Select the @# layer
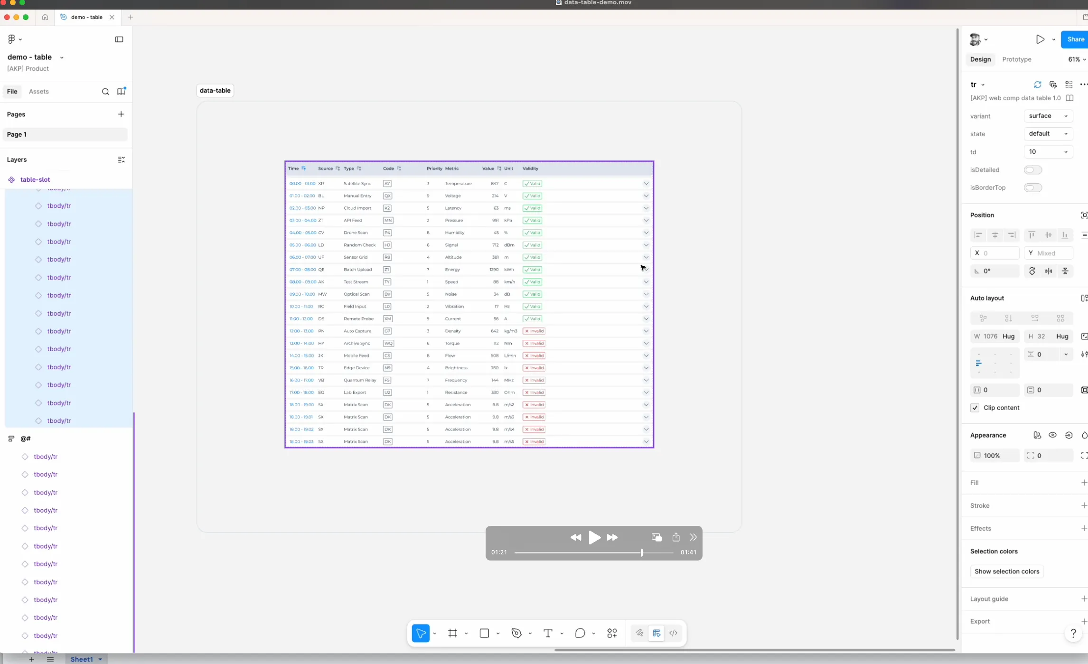1088x664 pixels. point(26,439)
